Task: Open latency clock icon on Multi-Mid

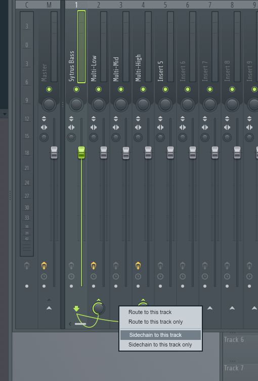Action: pos(116,276)
